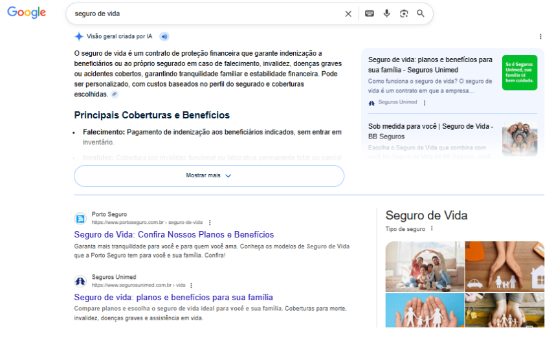Open AI overview three-dot options menu
Screen dimensions: 554x341
[540, 37]
